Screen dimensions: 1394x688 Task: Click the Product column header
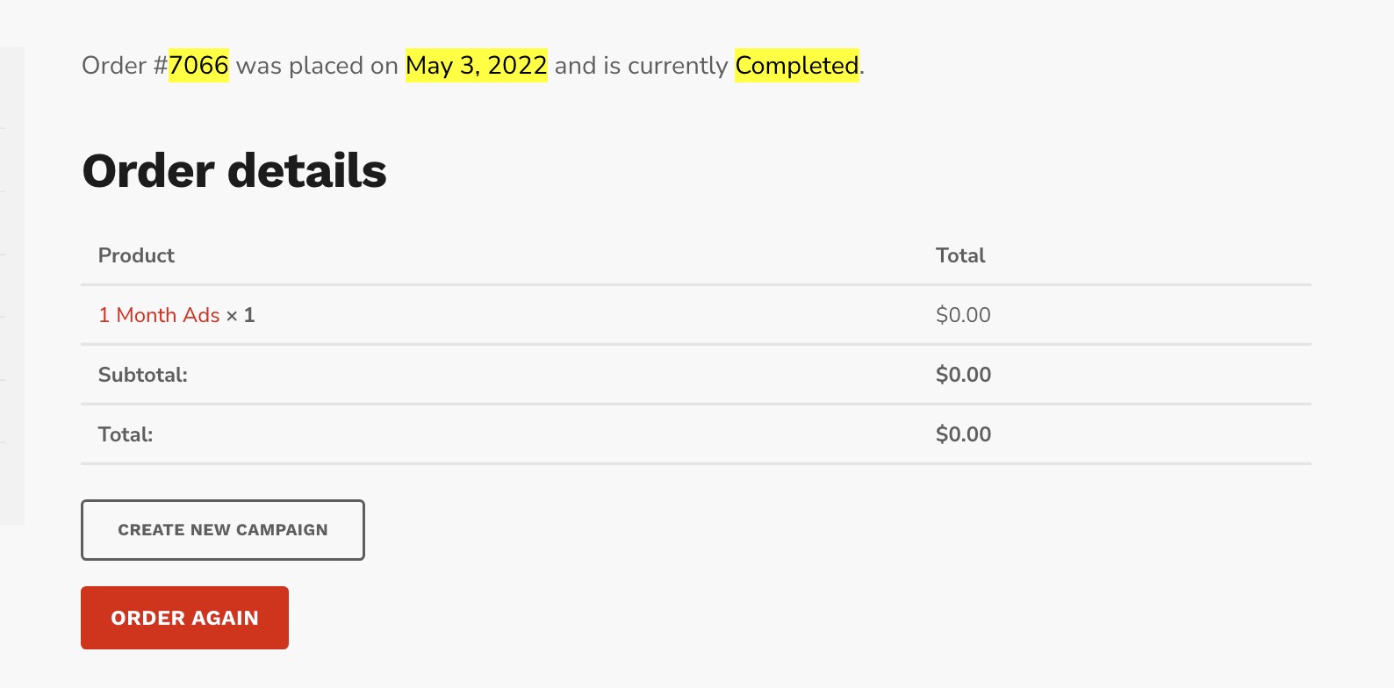tap(136, 255)
